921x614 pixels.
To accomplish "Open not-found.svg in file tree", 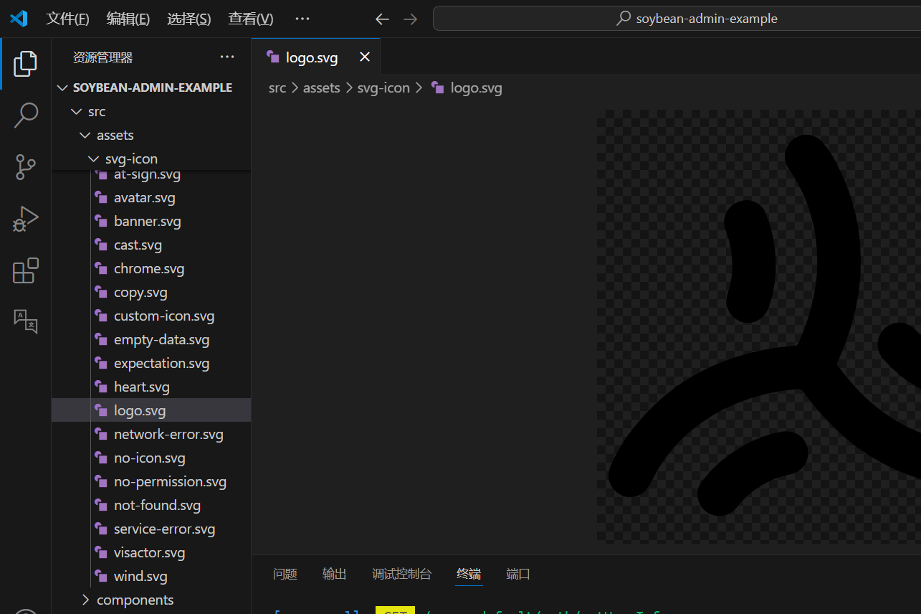I will [x=152, y=505].
